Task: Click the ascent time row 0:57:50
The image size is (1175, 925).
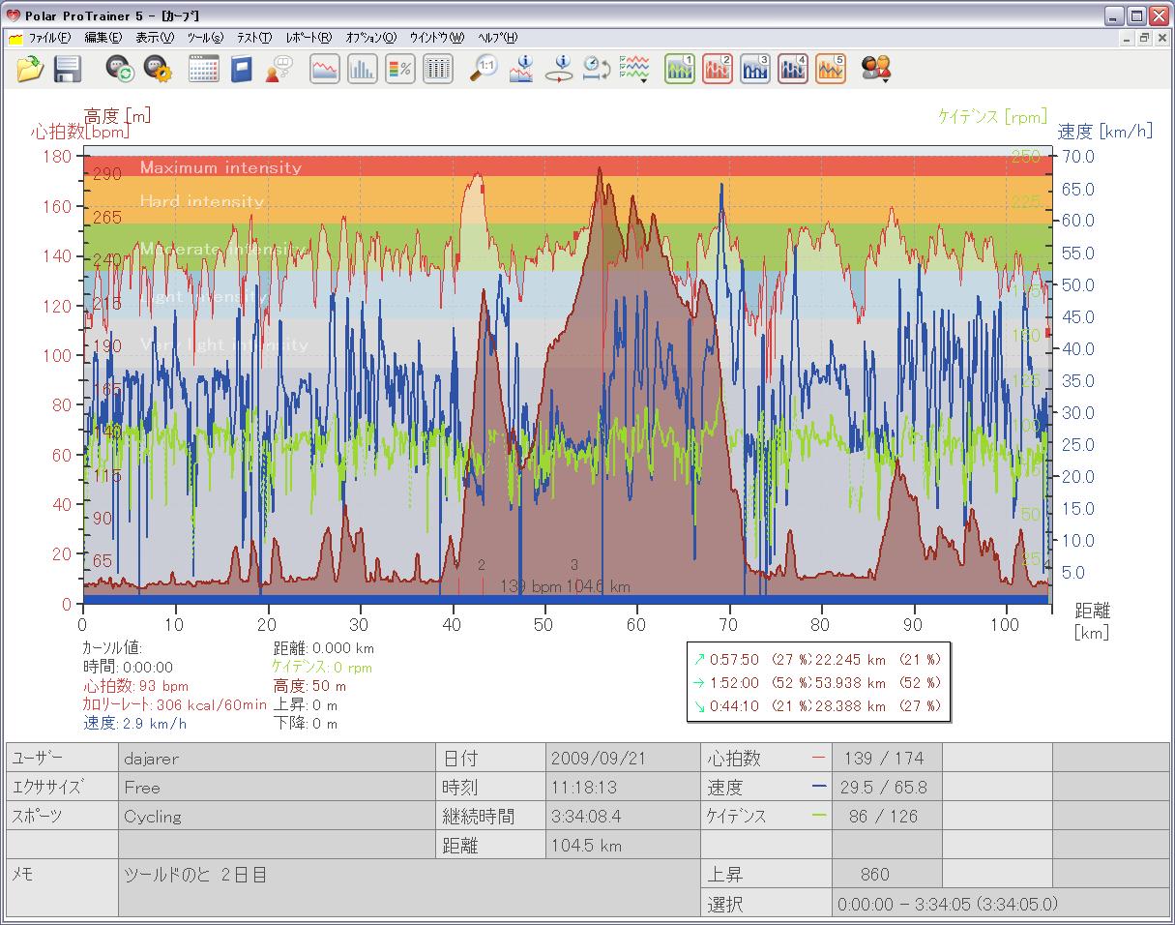Action: (x=817, y=660)
